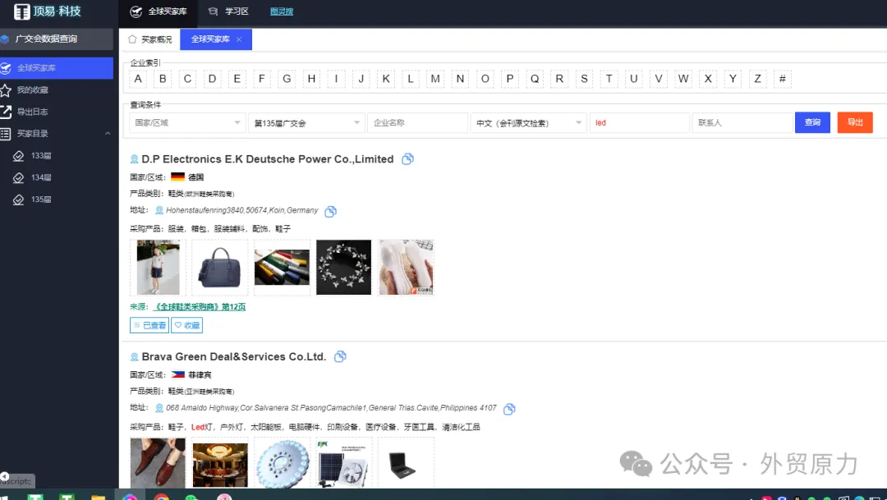
Task: Filter companies by index letter A
Action: click(138, 79)
